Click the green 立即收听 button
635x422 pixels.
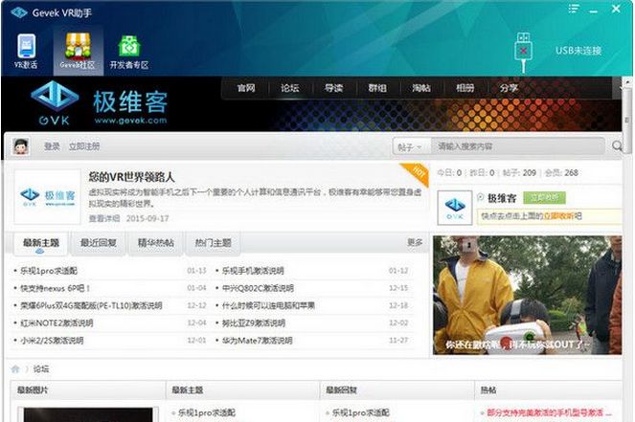[x=544, y=198]
